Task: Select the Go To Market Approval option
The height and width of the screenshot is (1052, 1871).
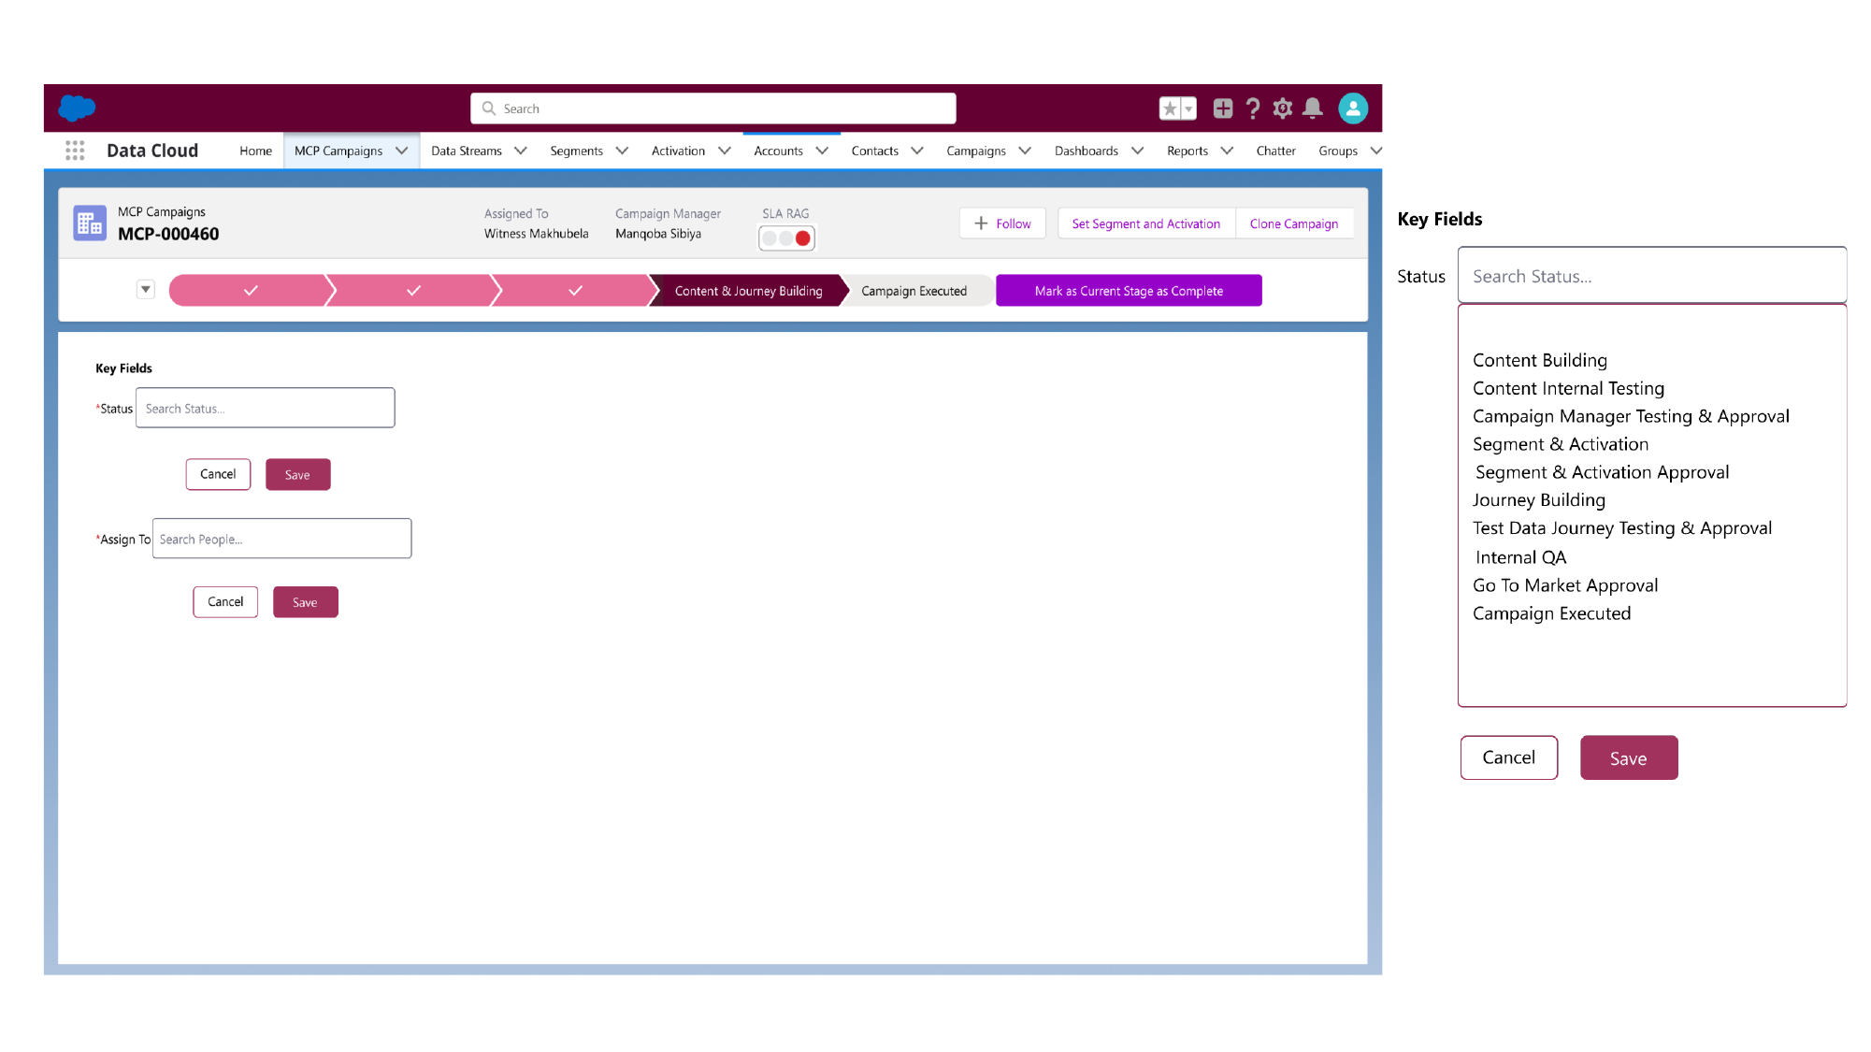Action: [1565, 585]
